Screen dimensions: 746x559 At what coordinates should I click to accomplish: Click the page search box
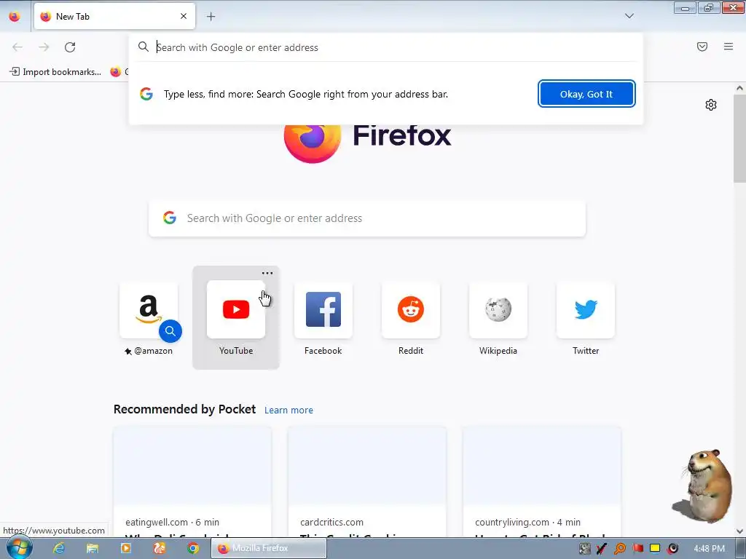click(367, 218)
